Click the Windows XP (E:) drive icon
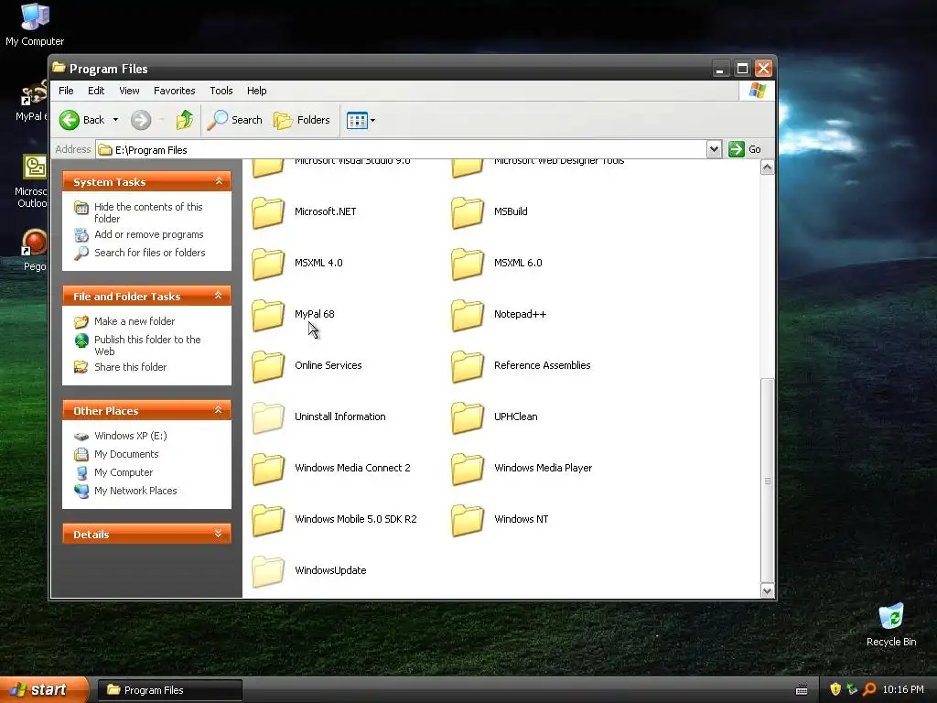 [x=81, y=436]
